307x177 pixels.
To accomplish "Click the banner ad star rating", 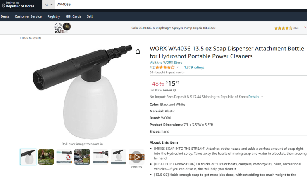I will pyautogui.click(x=283, y=28).
